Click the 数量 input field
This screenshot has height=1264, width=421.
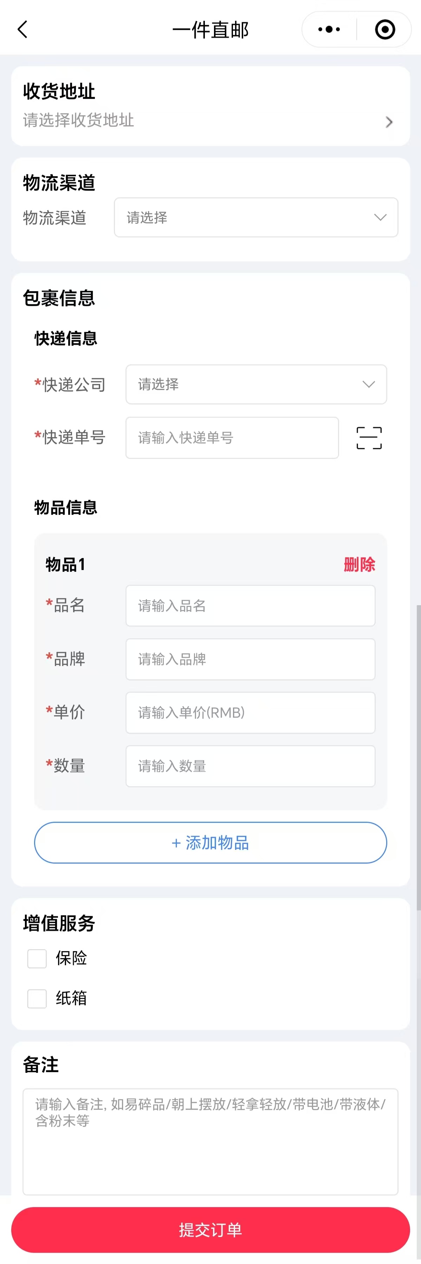(x=250, y=766)
